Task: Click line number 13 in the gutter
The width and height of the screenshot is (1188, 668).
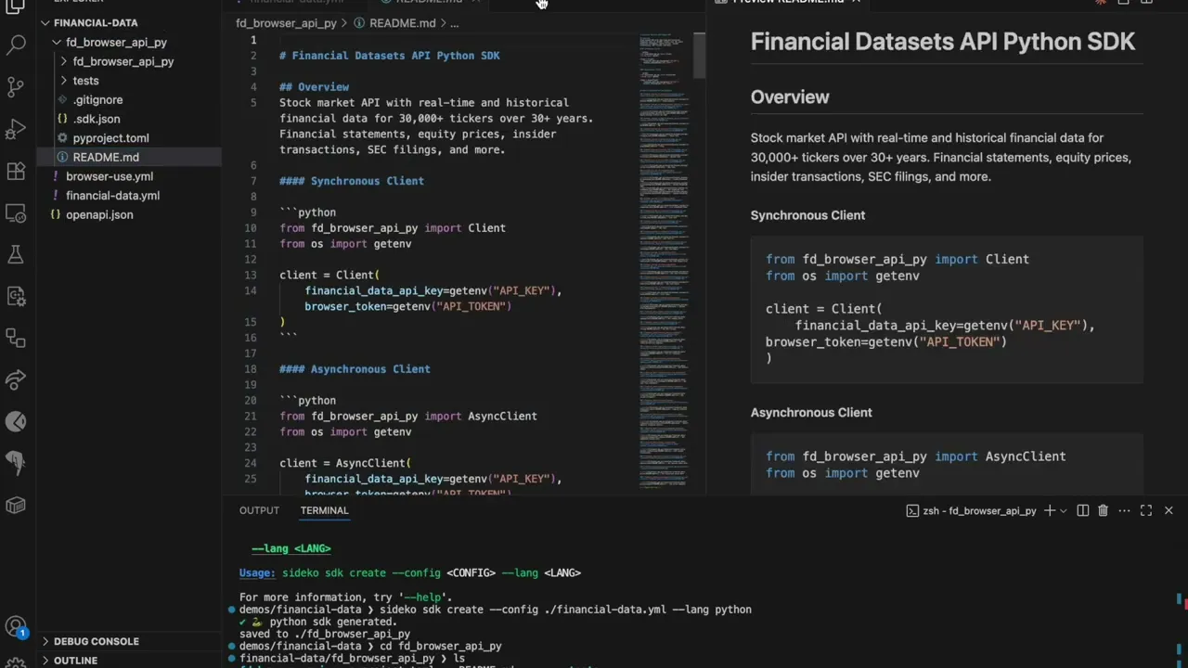Action: [251, 276]
